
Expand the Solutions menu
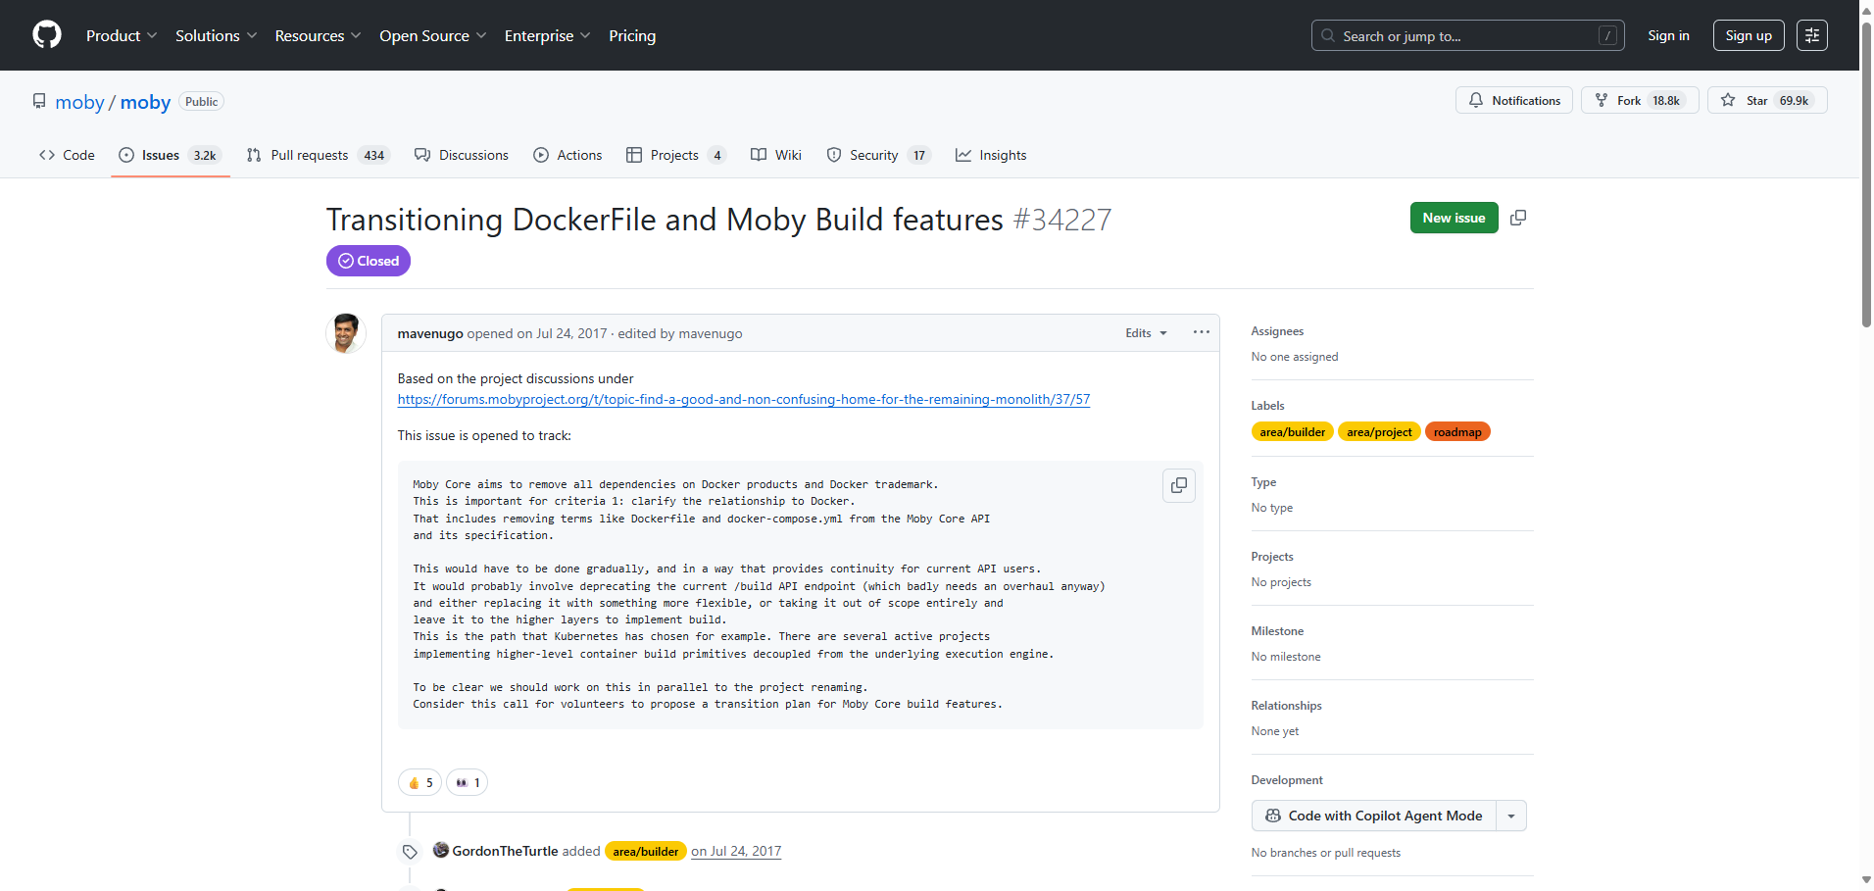click(x=217, y=35)
